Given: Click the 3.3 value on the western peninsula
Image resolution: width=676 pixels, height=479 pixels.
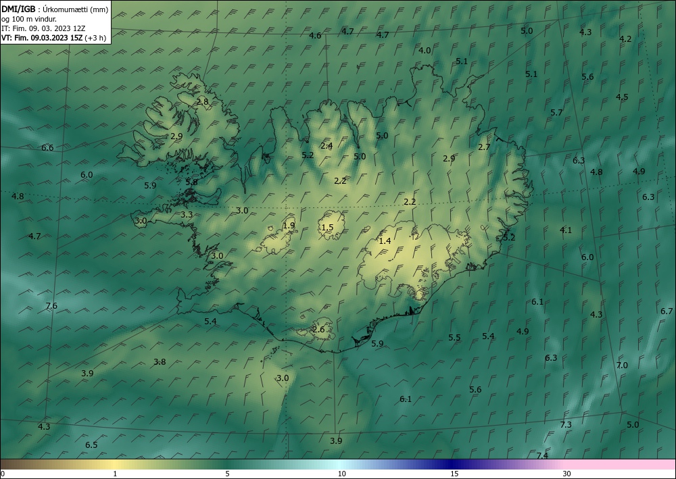Looking at the screenshot, I should coord(187,214).
